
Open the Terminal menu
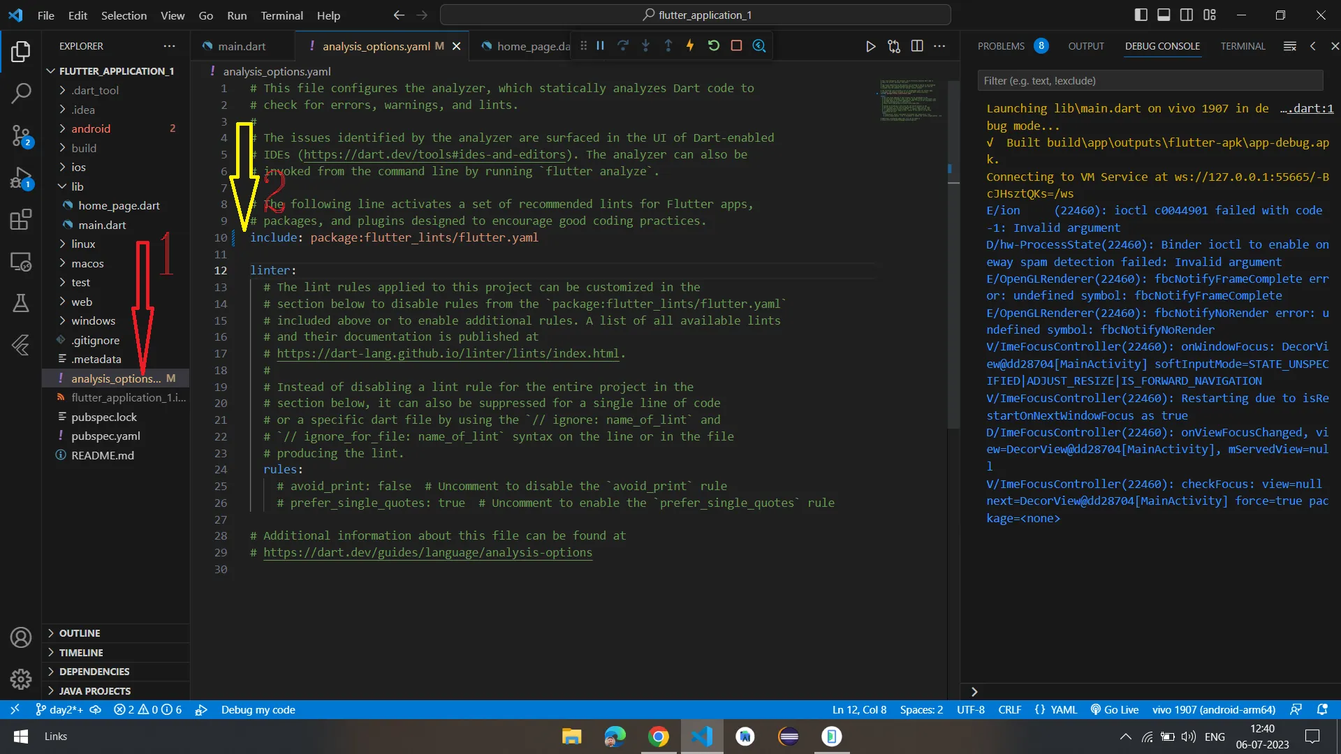(x=281, y=15)
